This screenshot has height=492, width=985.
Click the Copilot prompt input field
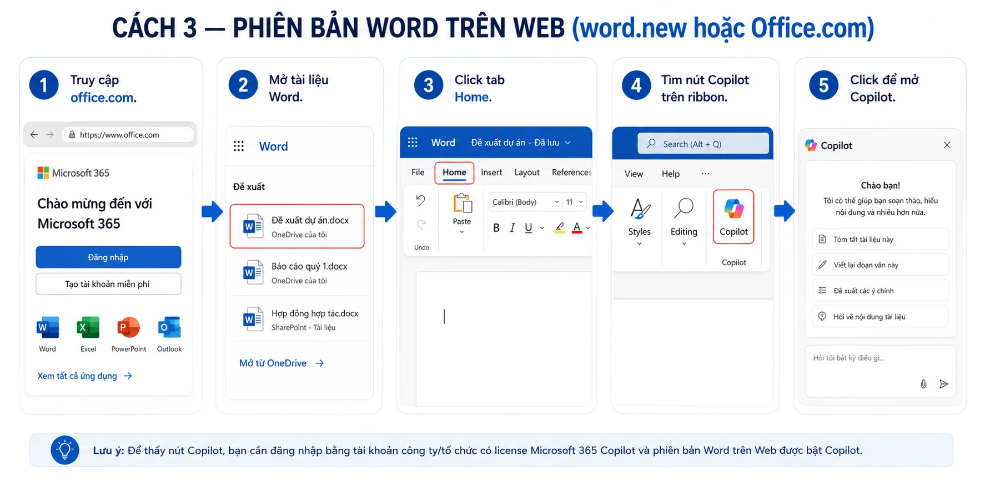point(880,371)
